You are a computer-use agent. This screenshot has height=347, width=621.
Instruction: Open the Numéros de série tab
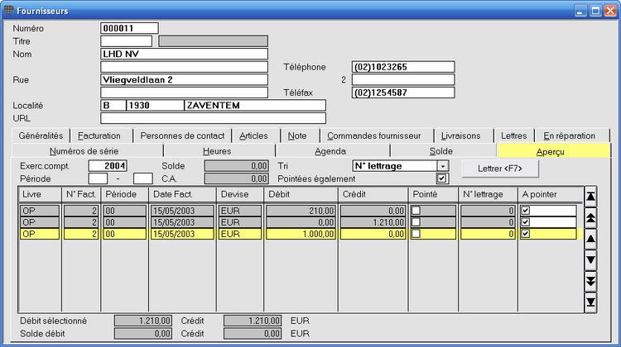[x=84, y=151]
